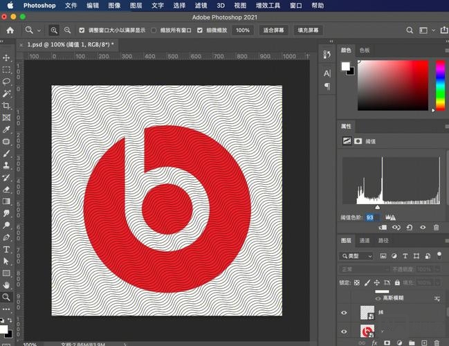The width and height of the screenshot is (449, 346).
Task: Select the Hand tool
Action: coord(7,284)
